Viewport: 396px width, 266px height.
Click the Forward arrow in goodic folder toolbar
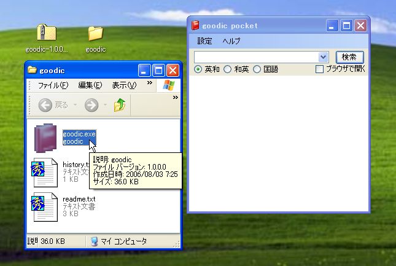coord(91,105)
